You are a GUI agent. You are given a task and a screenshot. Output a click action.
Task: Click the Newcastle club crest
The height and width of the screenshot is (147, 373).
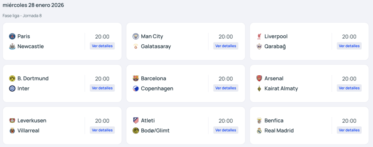[12, 46]
